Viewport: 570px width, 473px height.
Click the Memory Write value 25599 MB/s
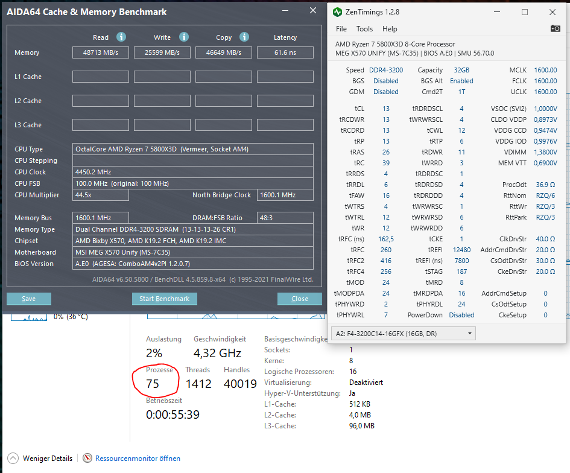point(162,52)
